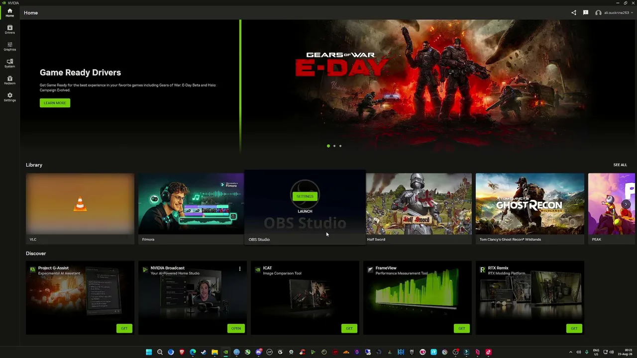Click the Gears of War E-Day banner

pos(438,87)
